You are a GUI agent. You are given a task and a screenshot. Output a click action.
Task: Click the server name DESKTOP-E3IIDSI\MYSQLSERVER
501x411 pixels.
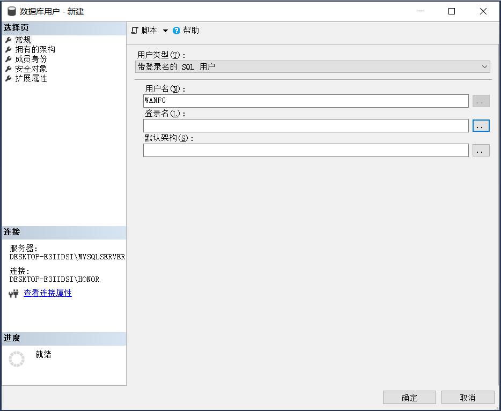point(67,257)
